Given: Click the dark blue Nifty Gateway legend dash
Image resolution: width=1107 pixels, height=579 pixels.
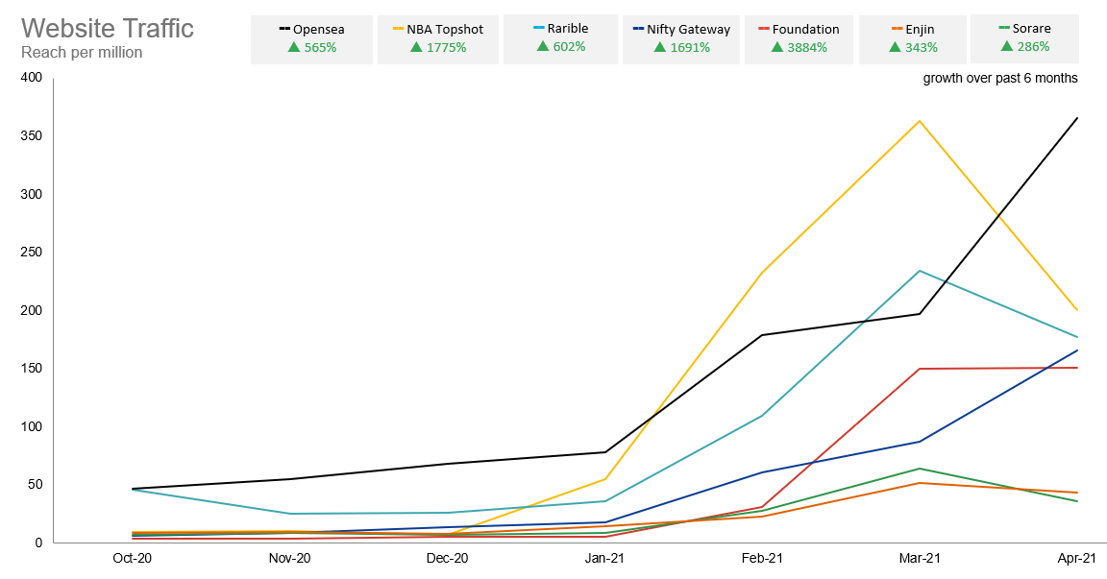Looking at the screenshot, I should pyautogui.click(x=639, y=29).
